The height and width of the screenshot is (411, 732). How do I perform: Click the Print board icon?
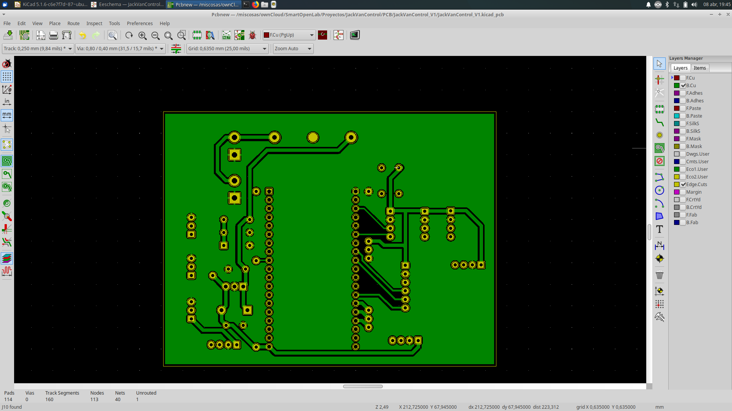(53, 35)
